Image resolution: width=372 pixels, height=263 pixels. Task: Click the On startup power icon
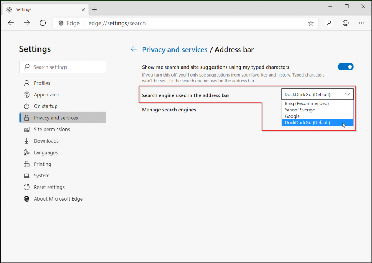26,106
